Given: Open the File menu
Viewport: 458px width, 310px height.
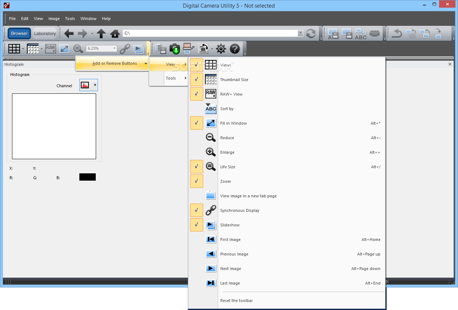Looking at the screenshot, I should pyautogui.click(x=12, y=19).
